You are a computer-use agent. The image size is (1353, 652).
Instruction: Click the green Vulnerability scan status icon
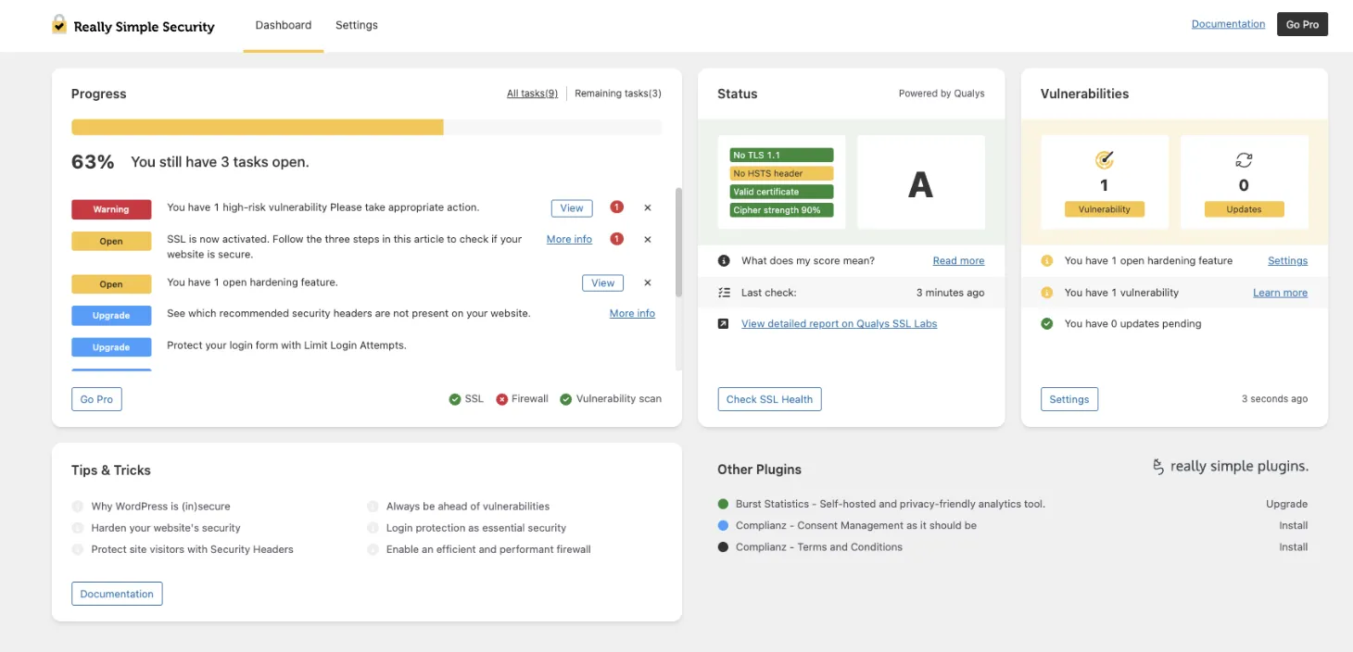pos(566,399)
